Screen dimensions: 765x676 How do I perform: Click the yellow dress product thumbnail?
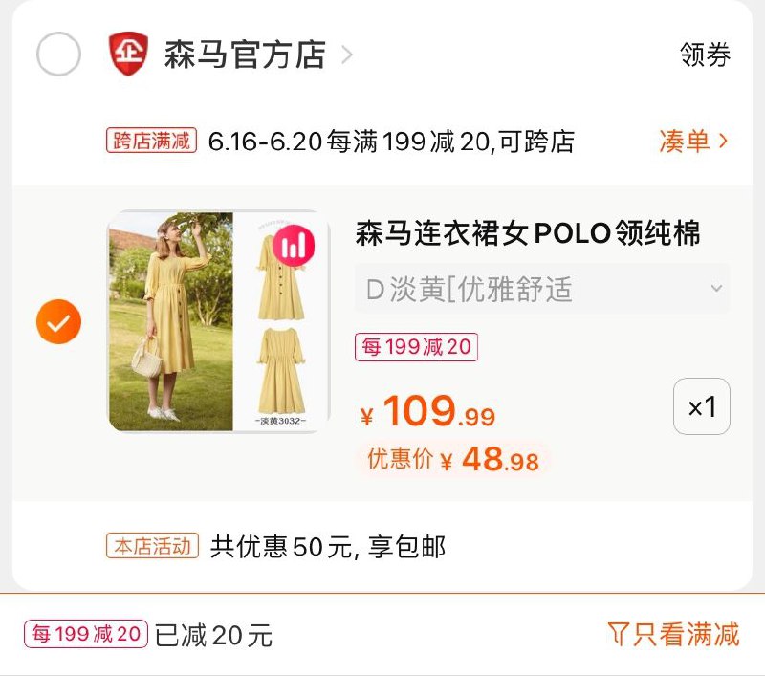(215, 320)
